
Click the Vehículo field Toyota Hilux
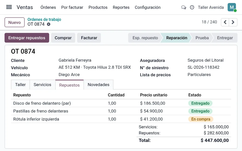tap(95, 67)
